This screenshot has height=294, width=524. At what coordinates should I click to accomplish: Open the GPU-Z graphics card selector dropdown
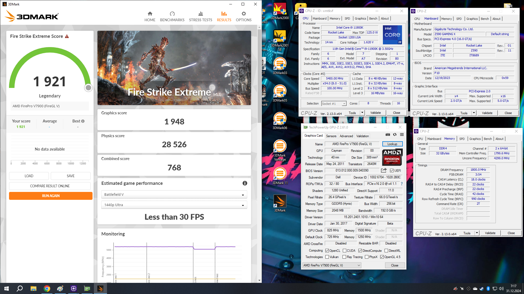click(332, 265)
